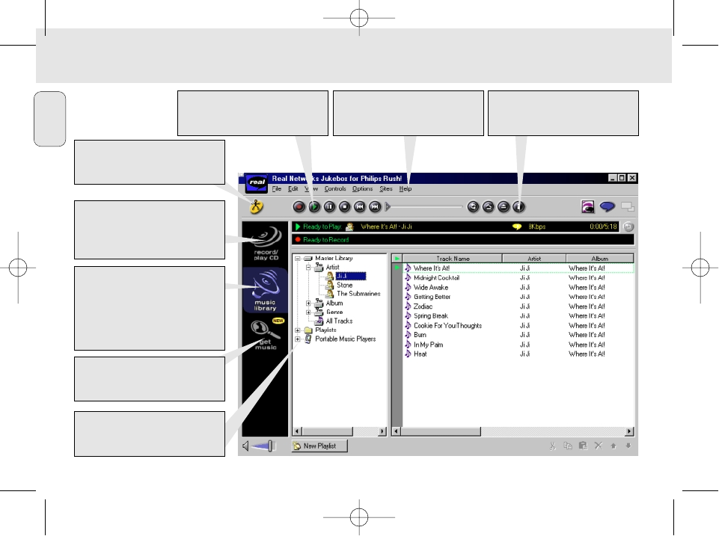This screenshot has width=719, height=536.
Task: Sort by the Track Name column header
Action: click(x=453, y=259)
